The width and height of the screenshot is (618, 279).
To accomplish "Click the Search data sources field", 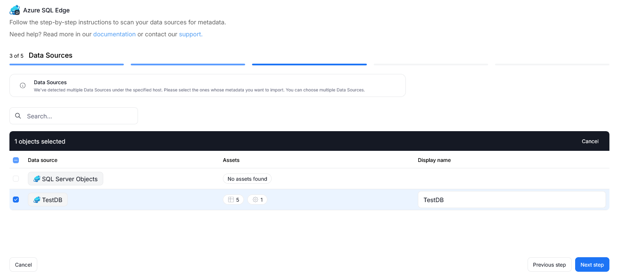I will click(x=74, y=116).
